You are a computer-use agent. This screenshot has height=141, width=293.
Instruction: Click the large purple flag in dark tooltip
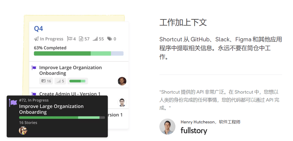13,103
